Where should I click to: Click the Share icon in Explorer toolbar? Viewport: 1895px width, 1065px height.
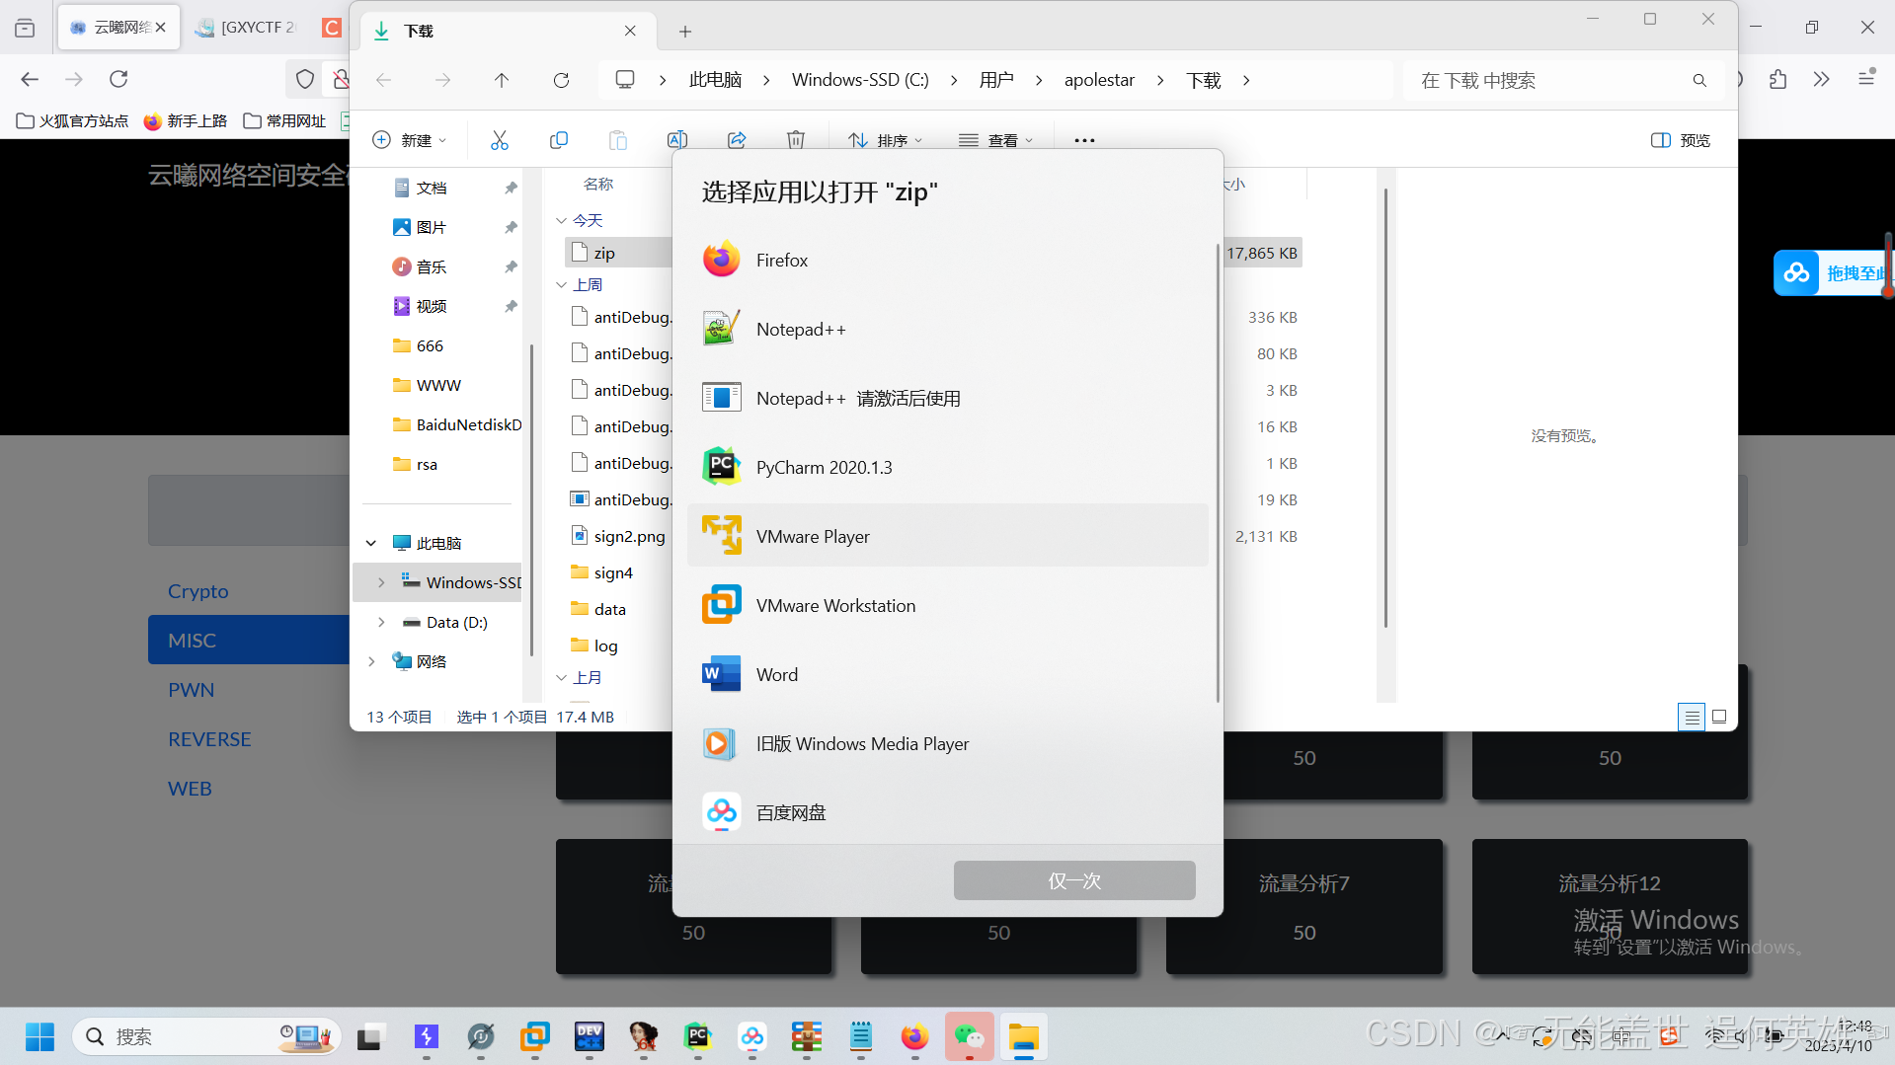[x=737, y=140]
